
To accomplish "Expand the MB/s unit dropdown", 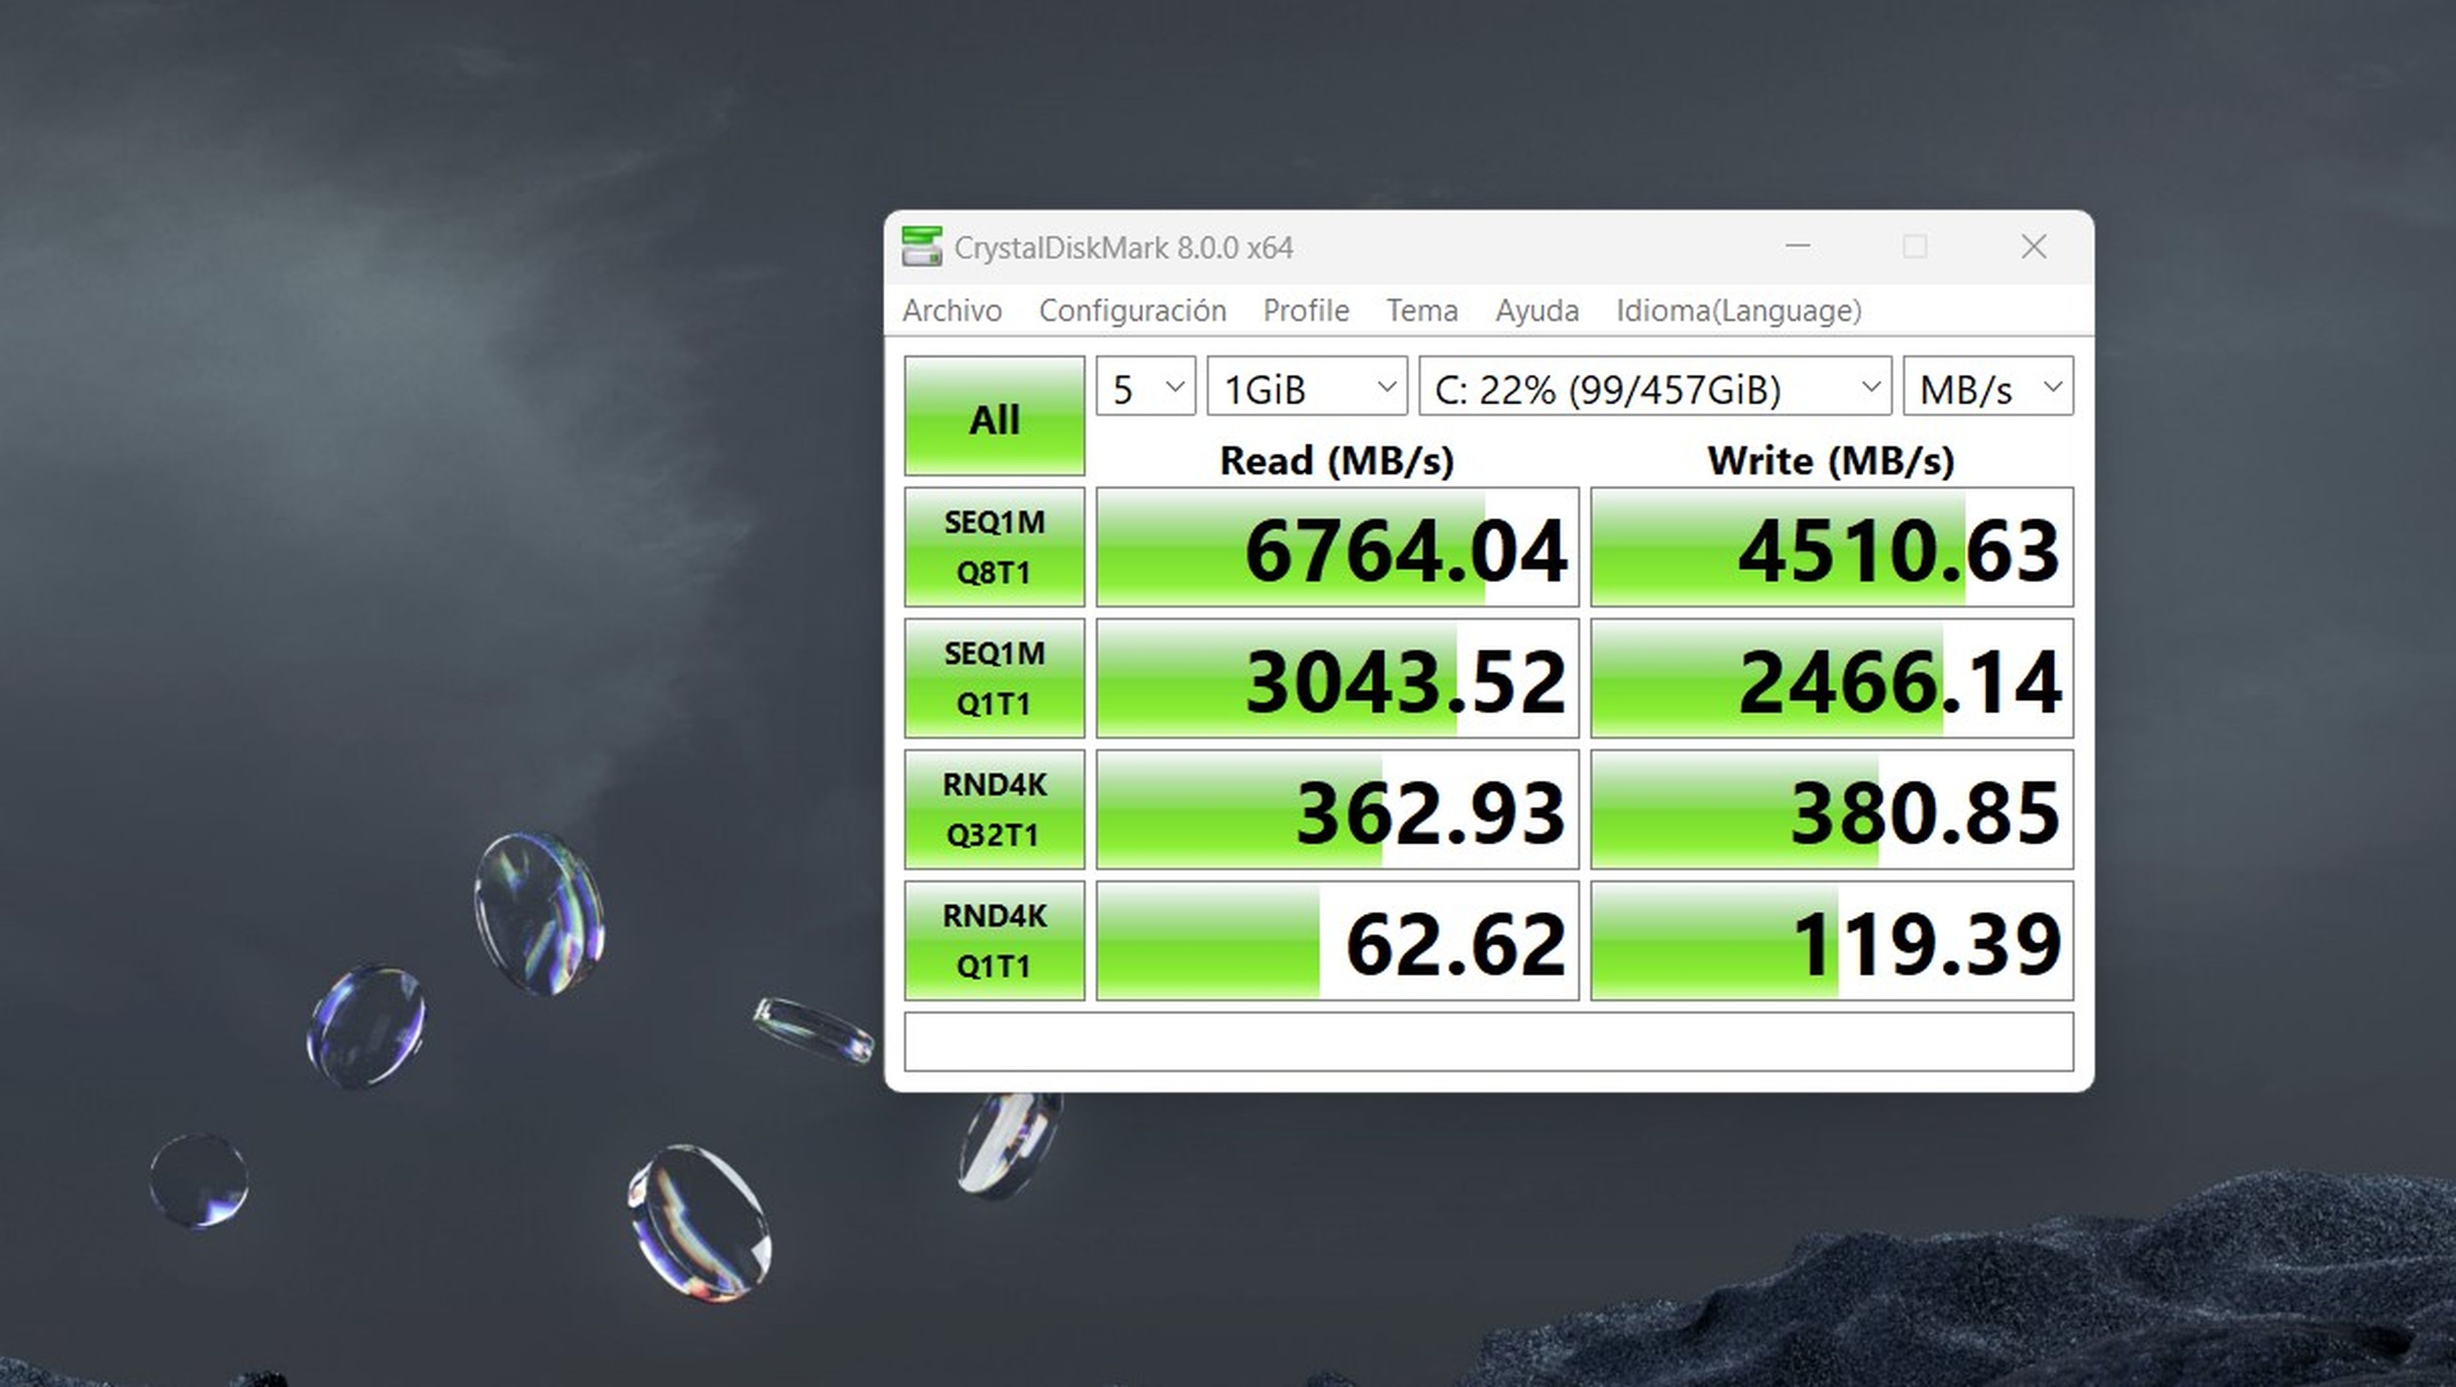I will click(x=1988, y=386).
